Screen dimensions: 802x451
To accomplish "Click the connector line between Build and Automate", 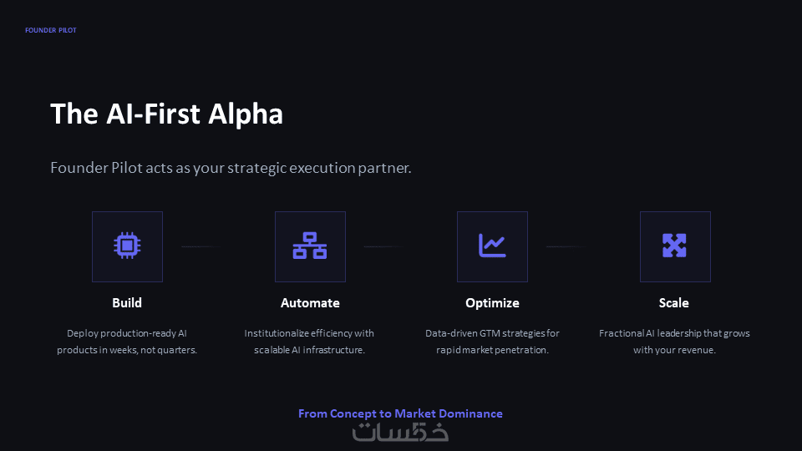I will (x=200, y=246).
